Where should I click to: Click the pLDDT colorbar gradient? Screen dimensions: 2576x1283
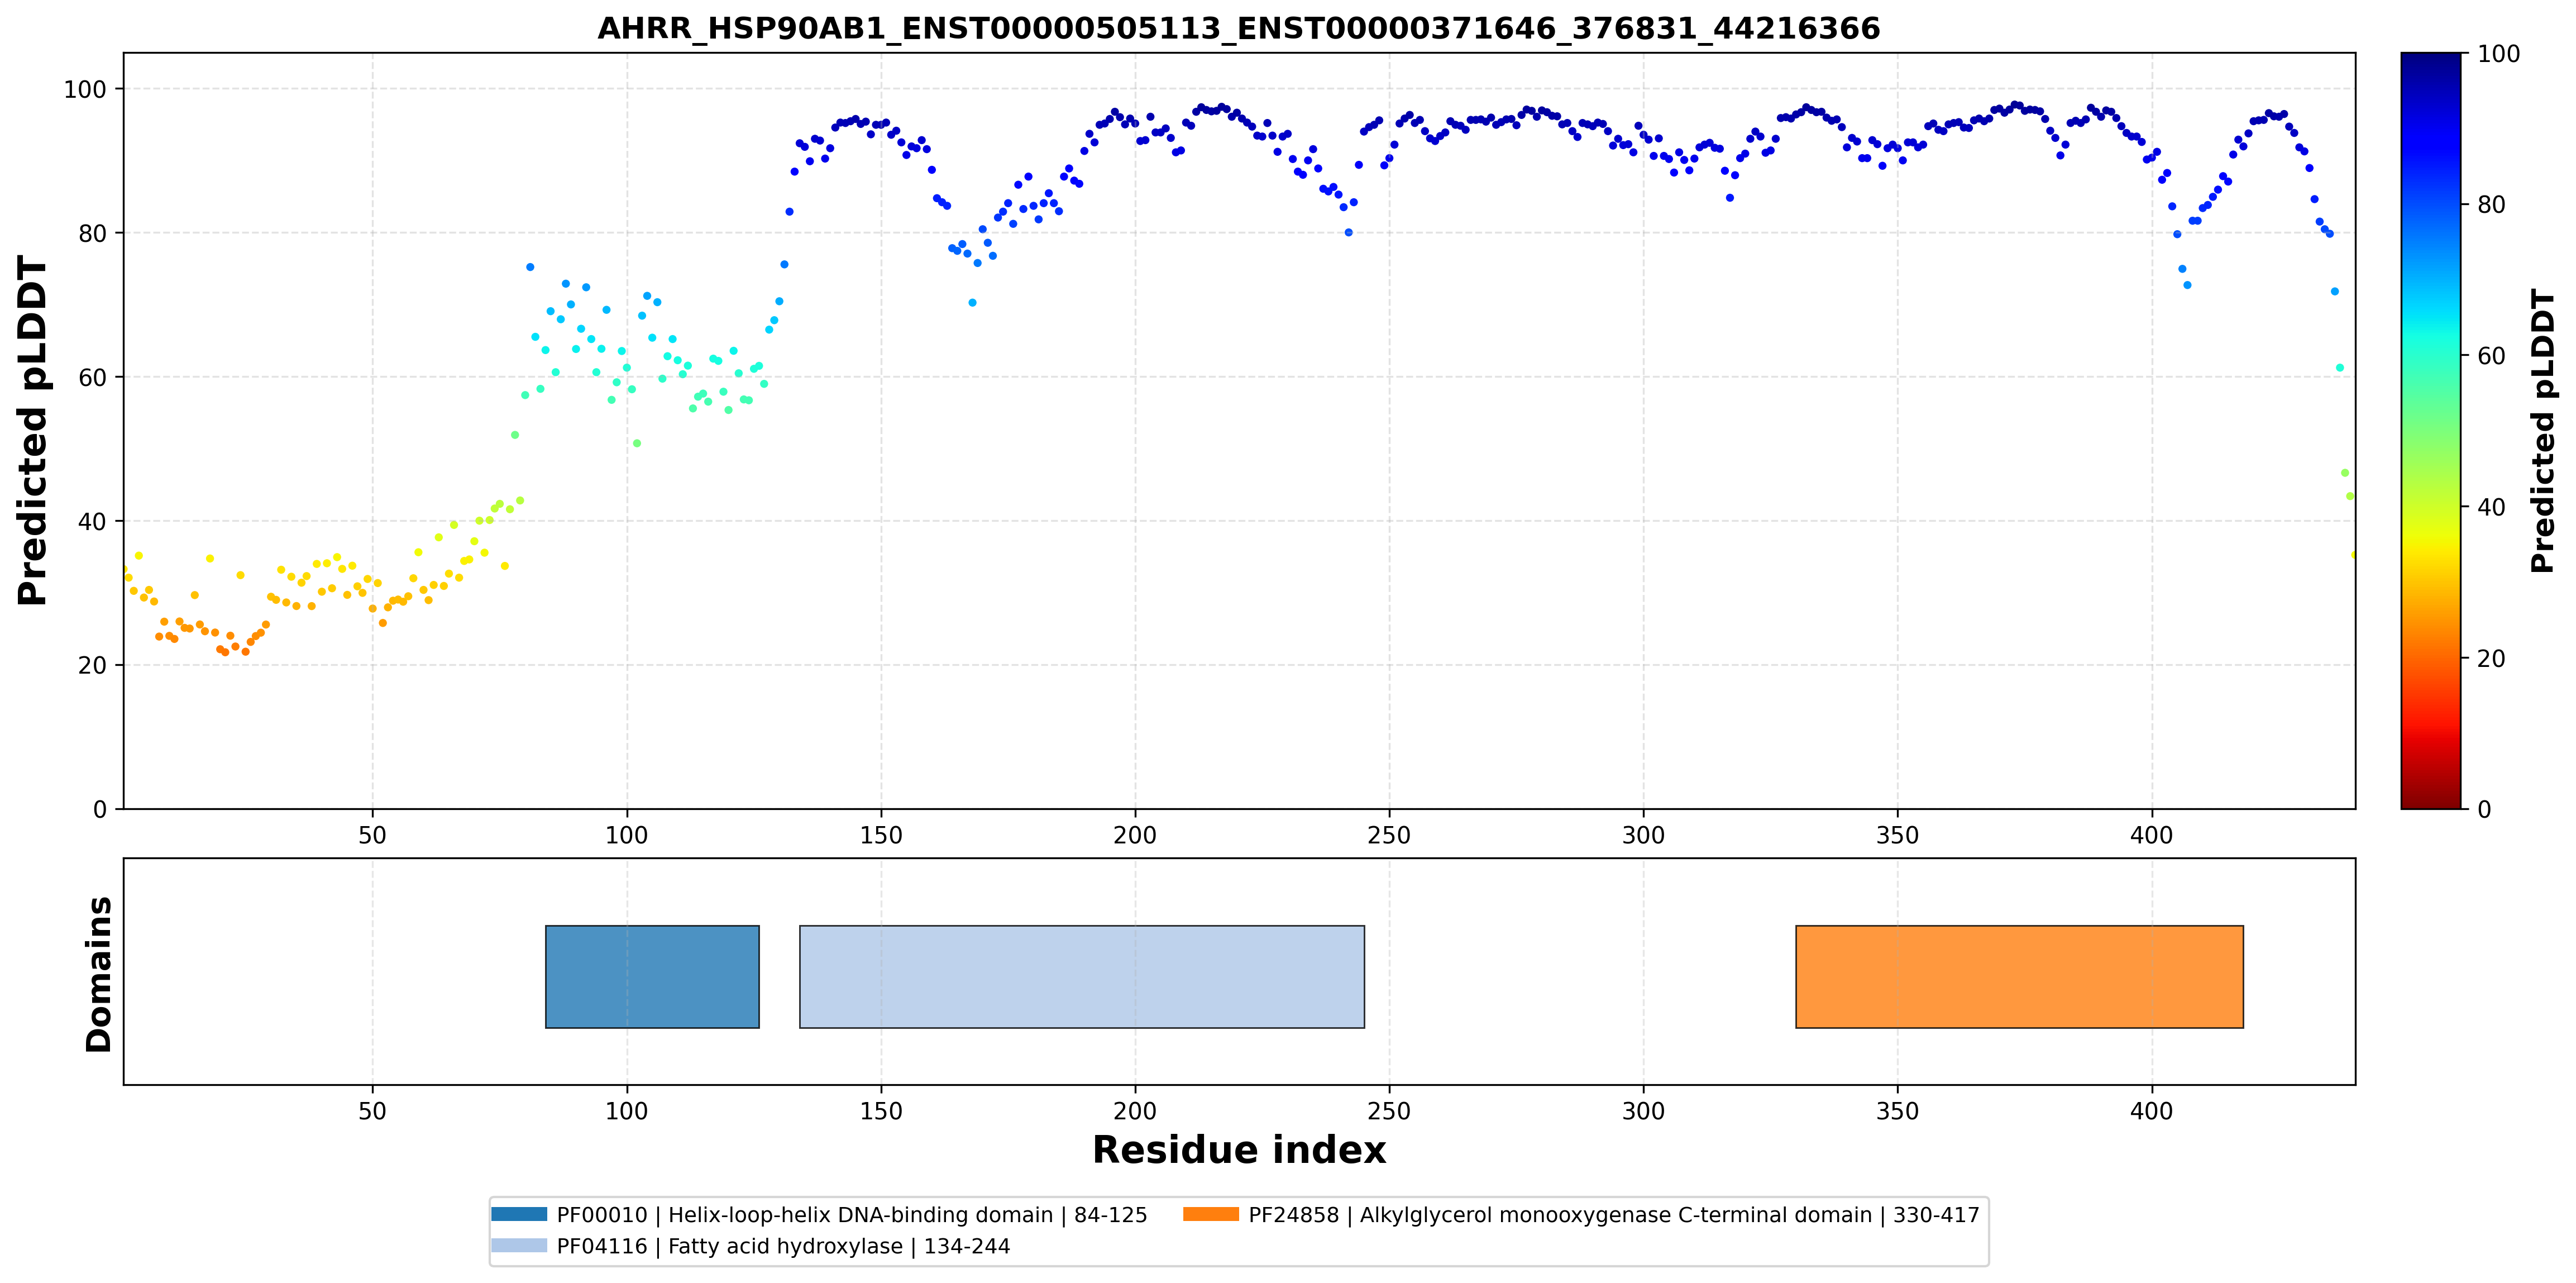(2431, 431)
